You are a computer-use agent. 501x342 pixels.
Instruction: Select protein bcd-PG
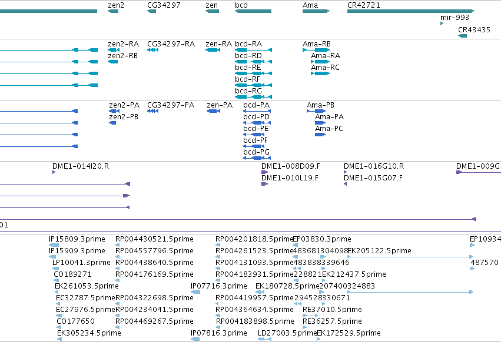coord(257,158)
